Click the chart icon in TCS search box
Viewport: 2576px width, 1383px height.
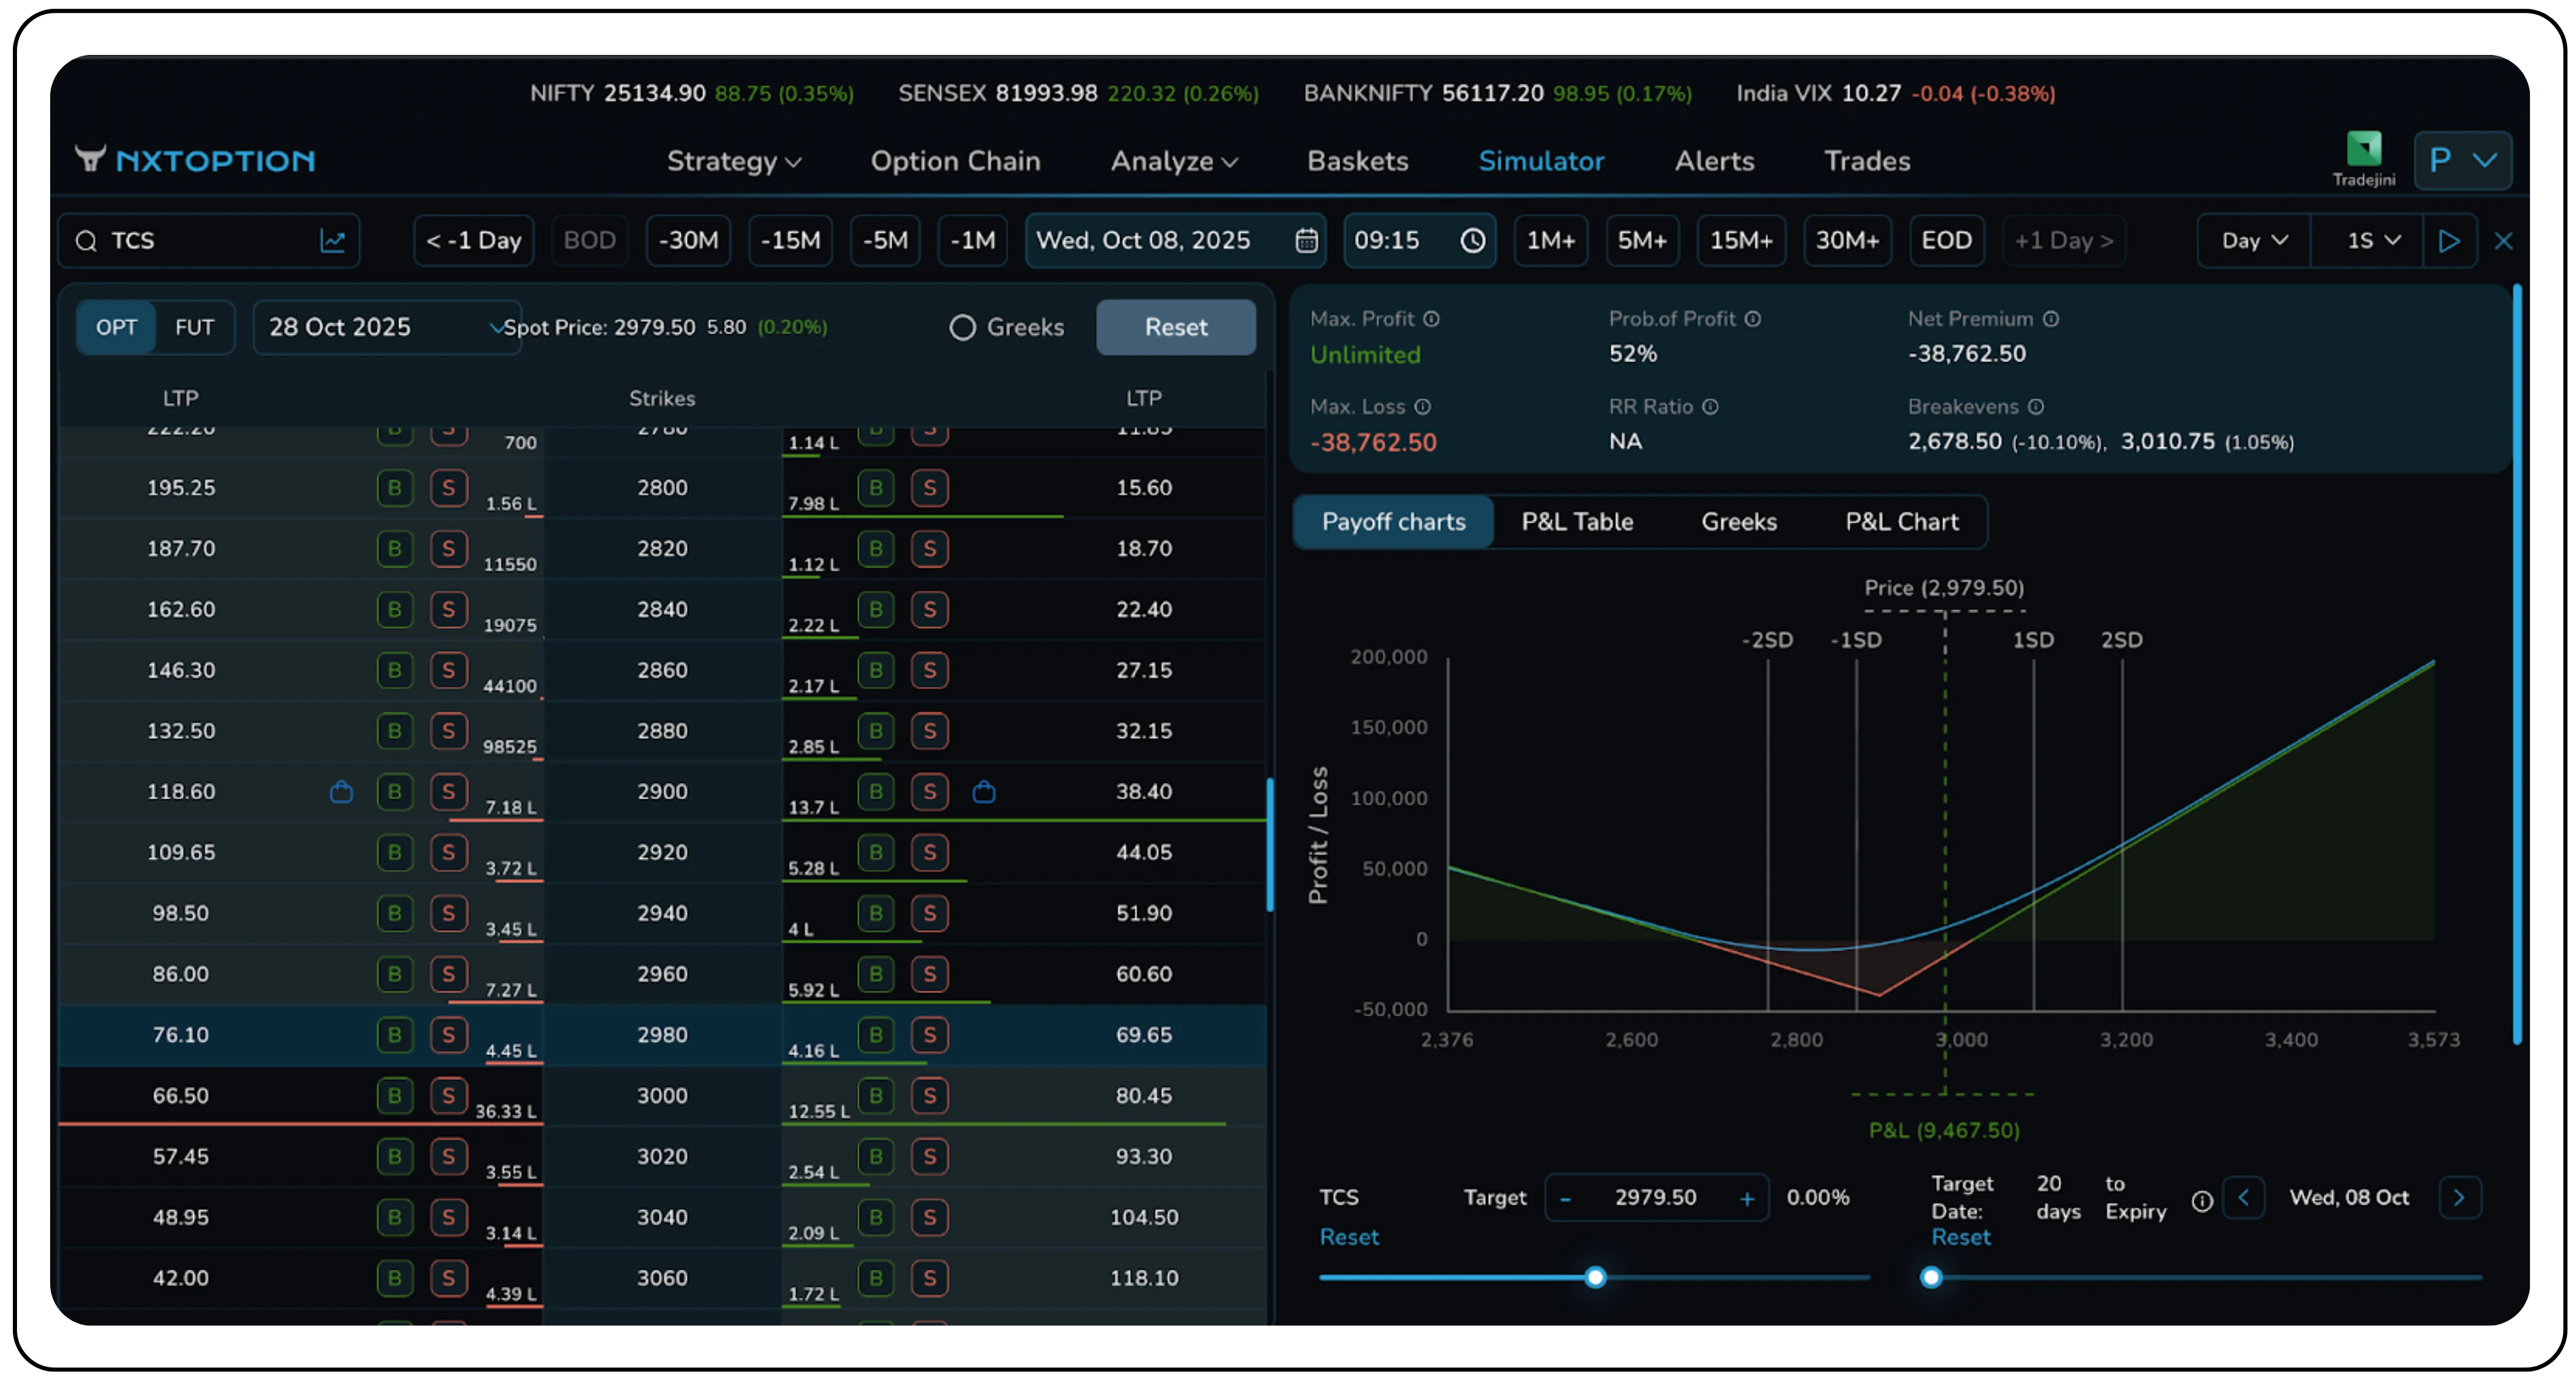coord(332,241)
